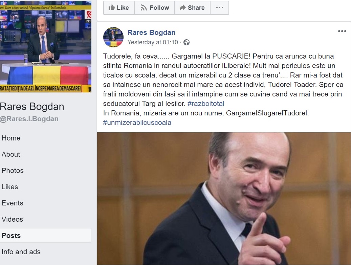
Task: Open the #unmizerabilcuscoala hashtag
Action: click(x=137, y=123)
